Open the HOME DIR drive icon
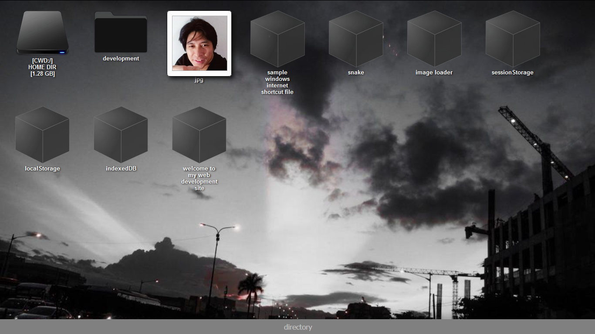Image resolution: width=595 pixels, height=334 pixels. (x=42, y=33)
